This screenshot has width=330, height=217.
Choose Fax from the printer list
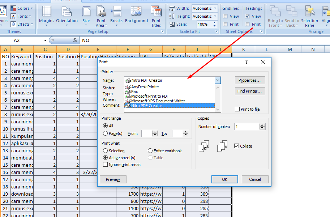pos(170,92)
